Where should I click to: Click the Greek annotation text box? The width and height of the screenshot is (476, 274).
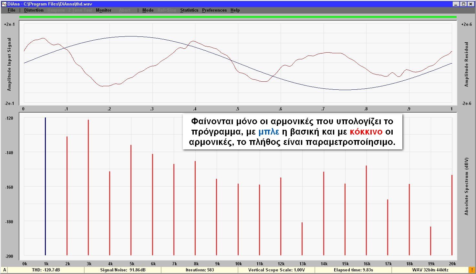click(292, 132)
